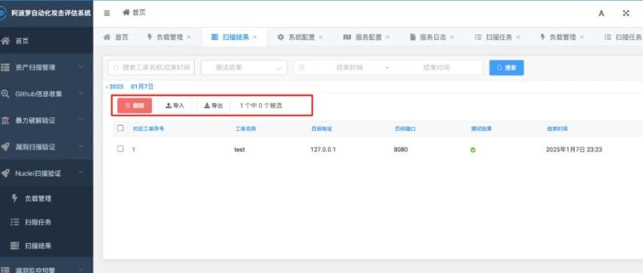Sort by the 测试结果 column header
Screen dimensions: 643x273
[x=481, y=129]
